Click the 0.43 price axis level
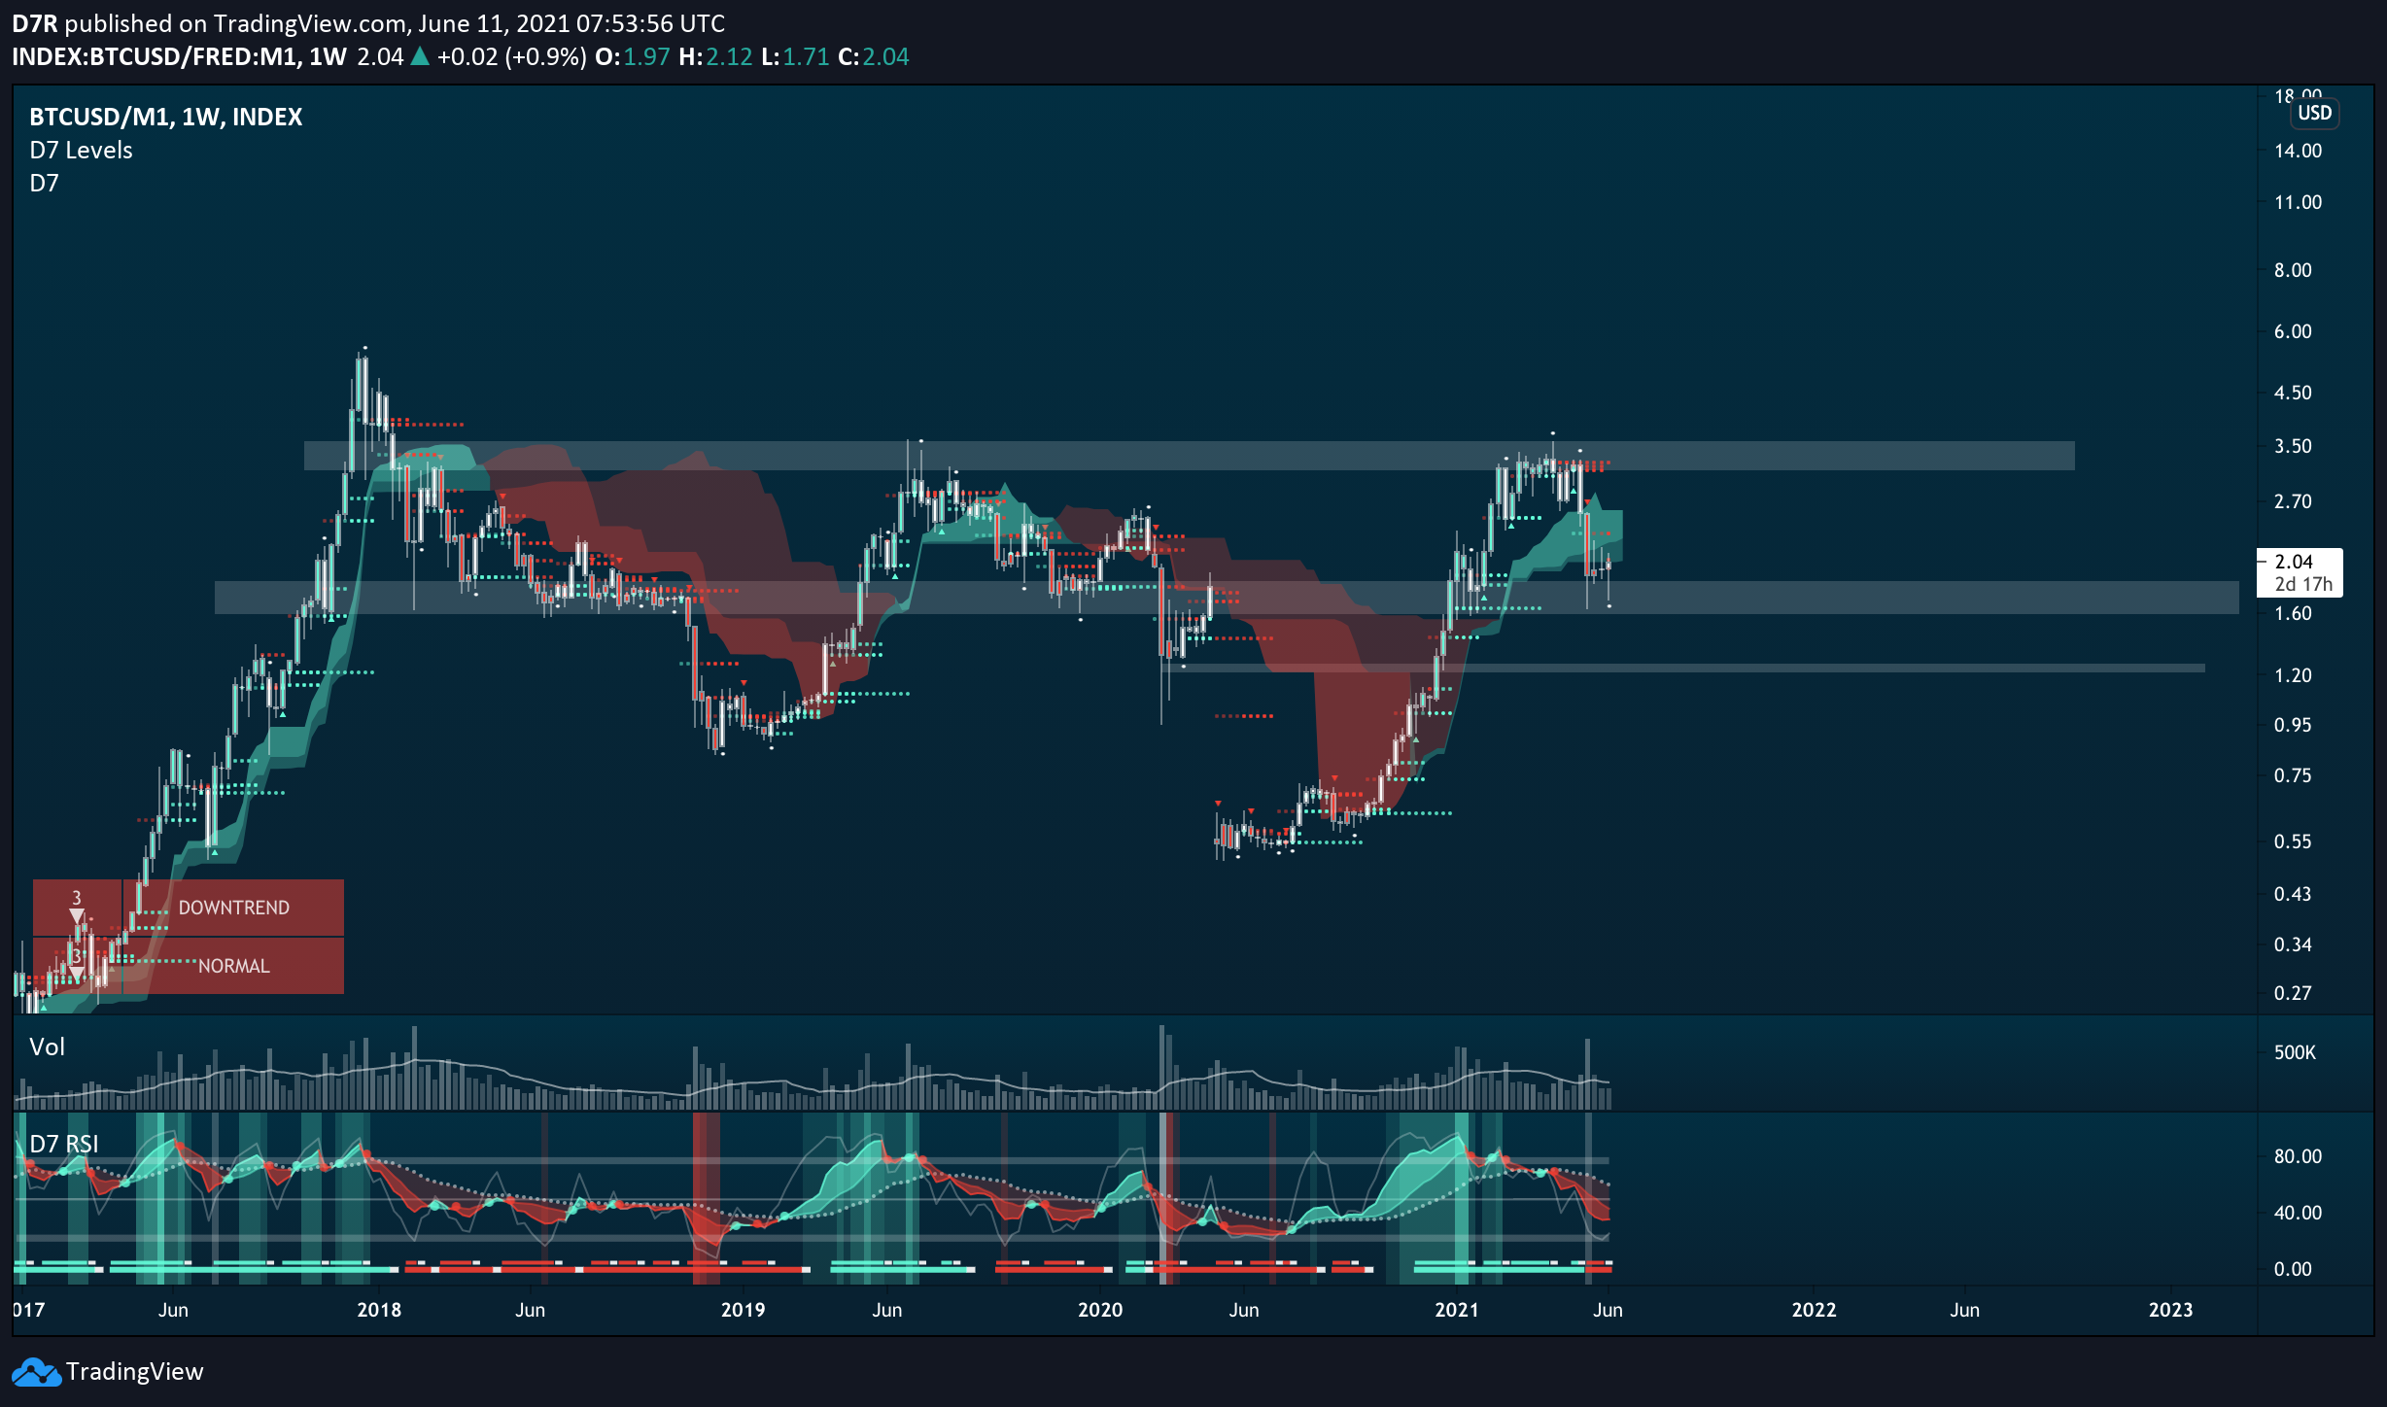 (2293, 894)
